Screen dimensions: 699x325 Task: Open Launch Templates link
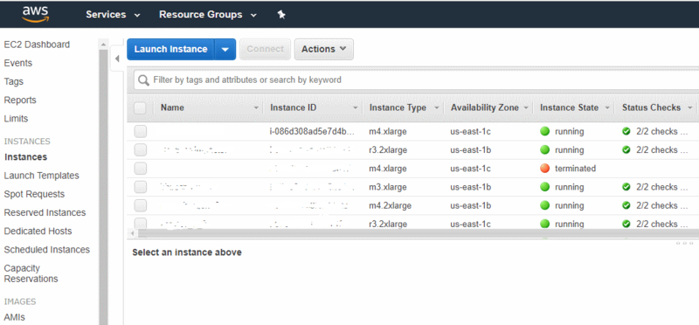pyautogui.click(x=41, y=176)
